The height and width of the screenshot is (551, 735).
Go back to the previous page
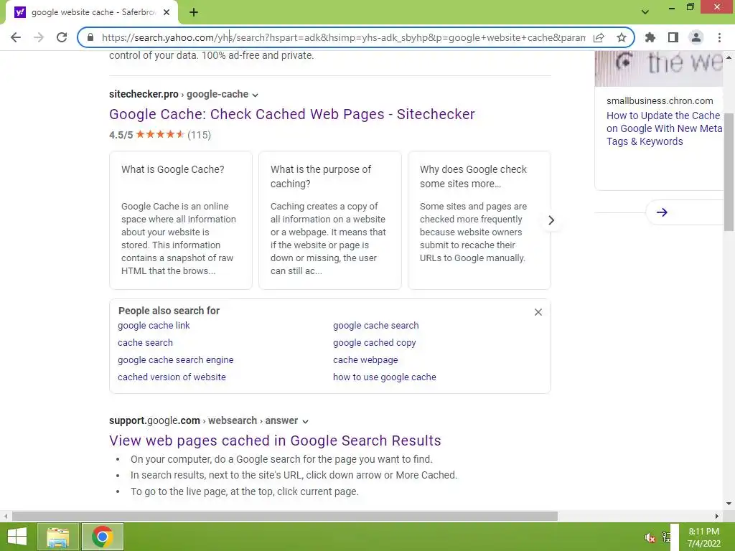tap(16, 37)
